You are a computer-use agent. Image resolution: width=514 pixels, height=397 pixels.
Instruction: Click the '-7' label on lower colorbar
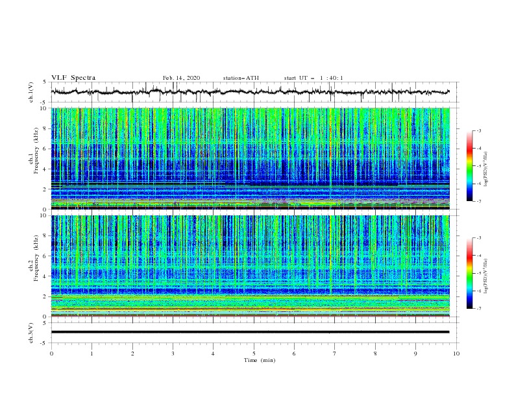tap(478, 309)
